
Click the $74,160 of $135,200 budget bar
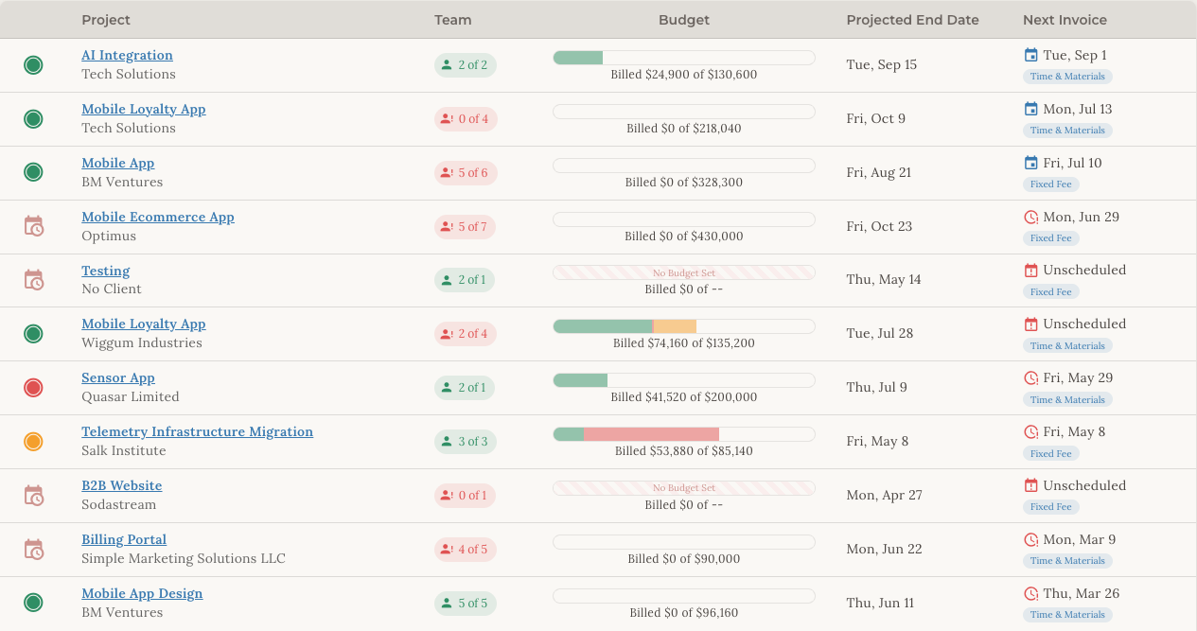[x=684, y=326]
